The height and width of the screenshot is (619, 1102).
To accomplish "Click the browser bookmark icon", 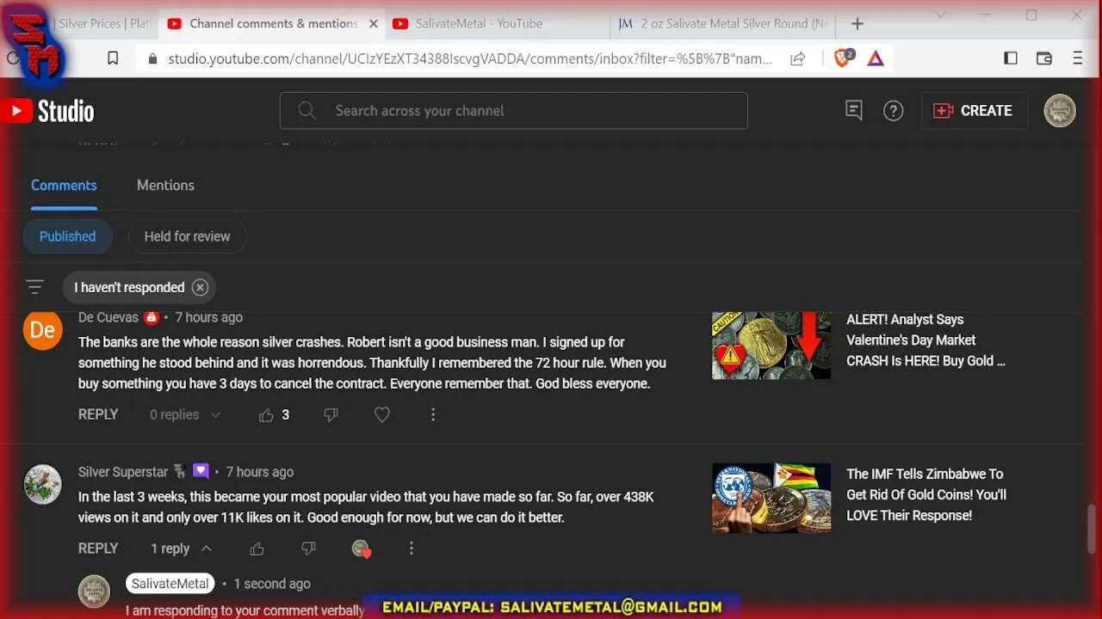I will point(113,58).
